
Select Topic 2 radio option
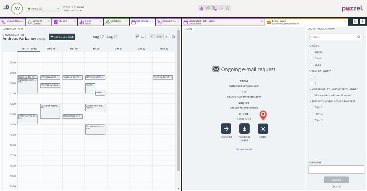pyautogui.click(x=312, y=113)
